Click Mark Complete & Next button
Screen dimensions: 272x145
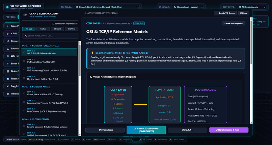click(x=229, y=130)
